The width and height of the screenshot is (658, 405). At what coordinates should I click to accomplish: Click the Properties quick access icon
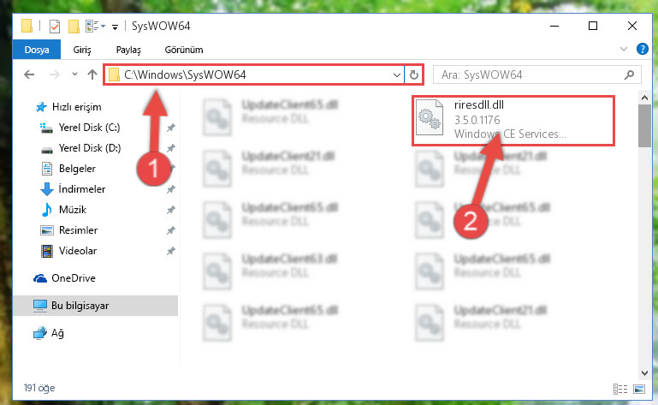[x=55, y=27]
